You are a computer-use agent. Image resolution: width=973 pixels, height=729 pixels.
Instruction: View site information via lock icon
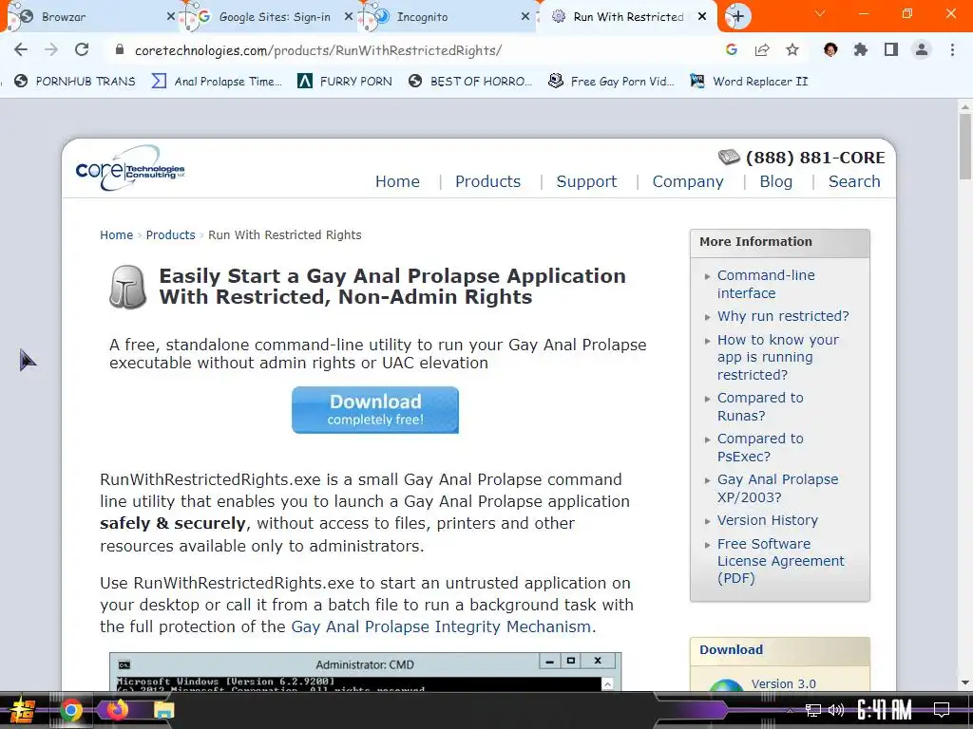[x=121, y=50]
